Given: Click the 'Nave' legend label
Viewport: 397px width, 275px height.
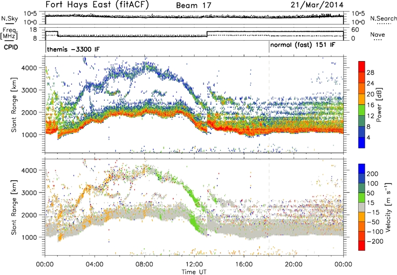Looking at the screenshot, I should pyautogui.click(x=378, y=34).
